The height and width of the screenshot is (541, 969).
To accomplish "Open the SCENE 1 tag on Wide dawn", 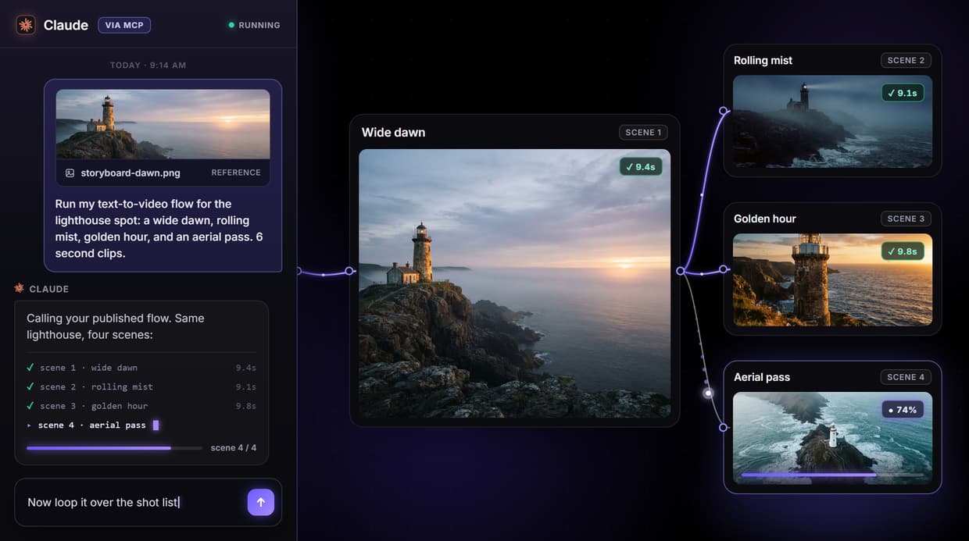I will point(643,132).
